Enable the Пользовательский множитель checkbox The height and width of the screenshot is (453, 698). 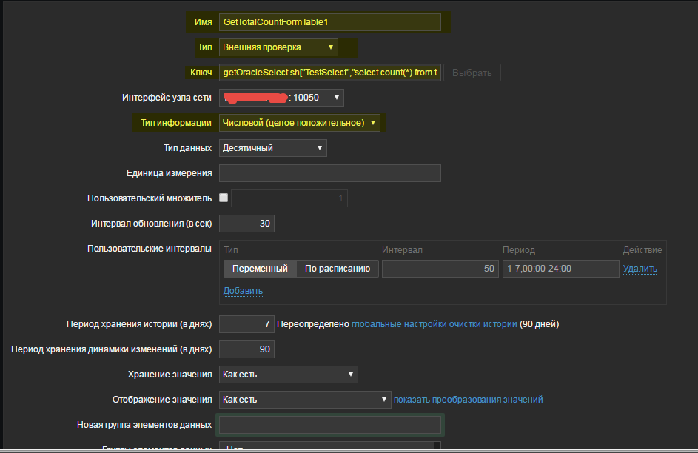[224, 198]
